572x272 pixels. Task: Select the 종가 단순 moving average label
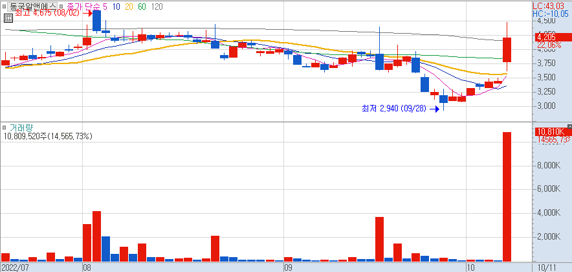83,6
